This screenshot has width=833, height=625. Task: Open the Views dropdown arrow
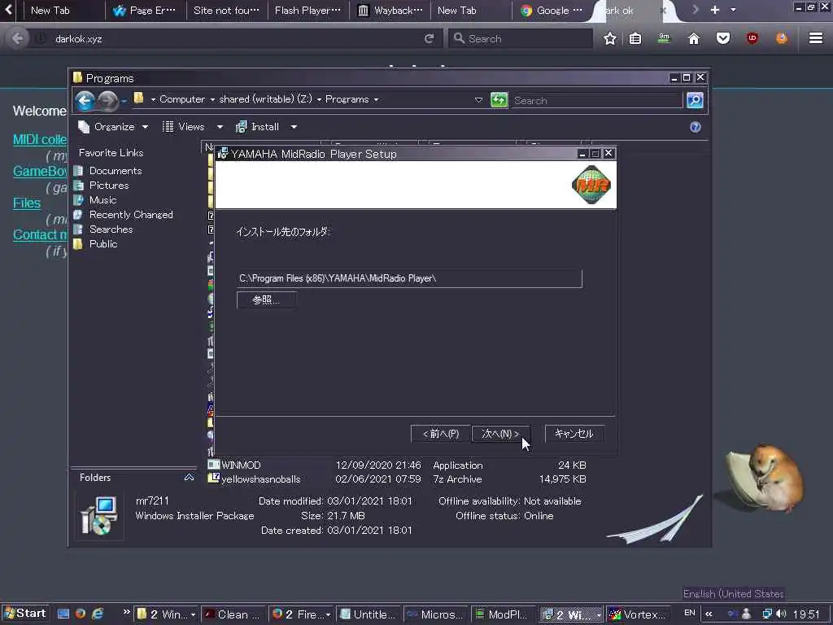click(x=220, y=127)
